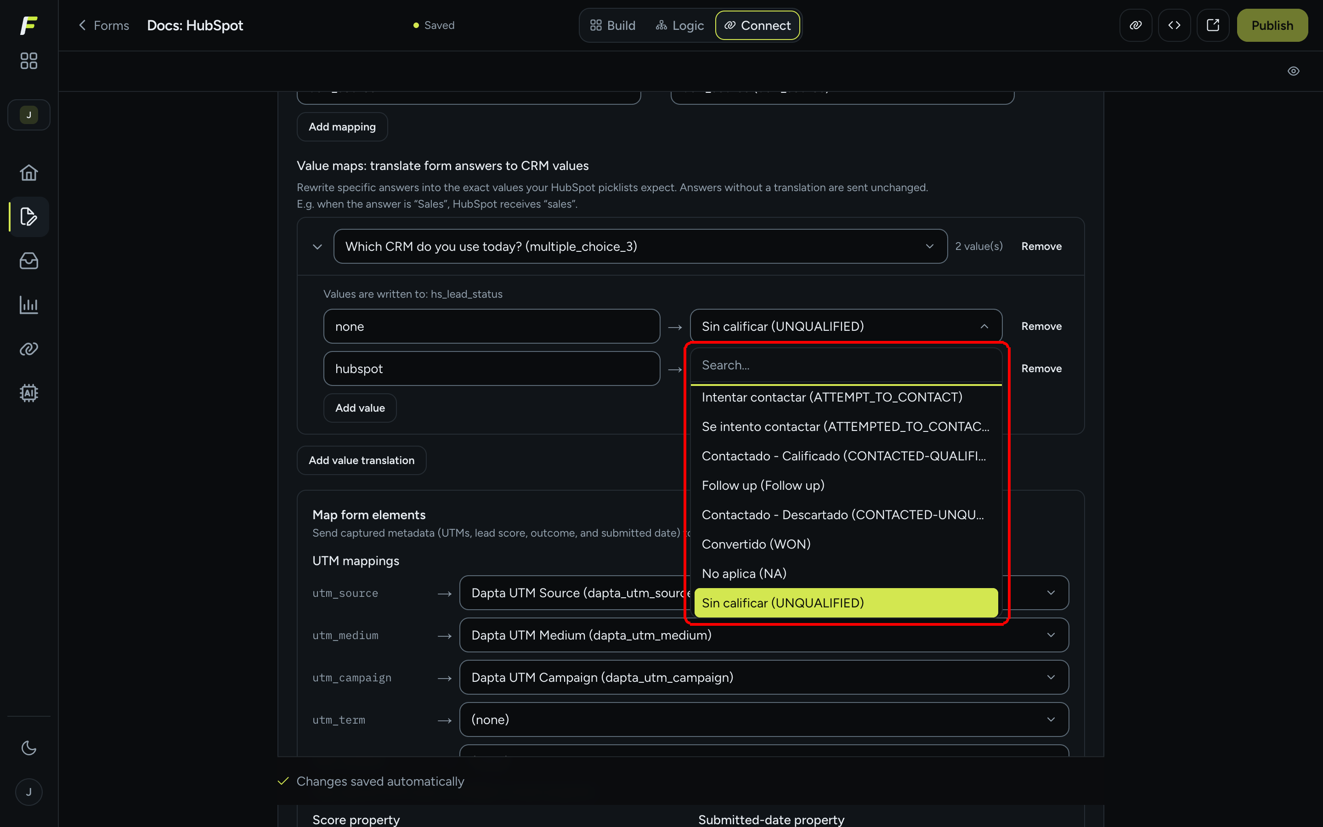Click the app logo icon

coord(28,25)
